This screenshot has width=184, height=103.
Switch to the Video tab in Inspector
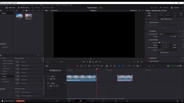(x=149, y=14)
